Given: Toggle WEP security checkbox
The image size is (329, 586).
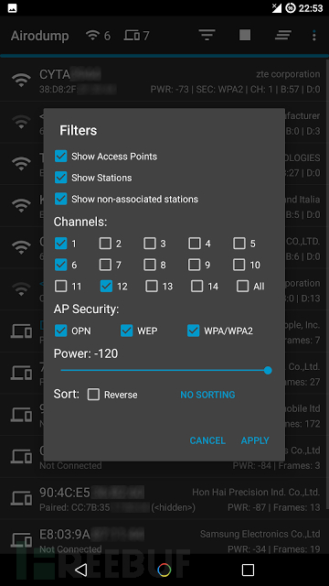Looking at the screenshot, I should click(127, 331).
